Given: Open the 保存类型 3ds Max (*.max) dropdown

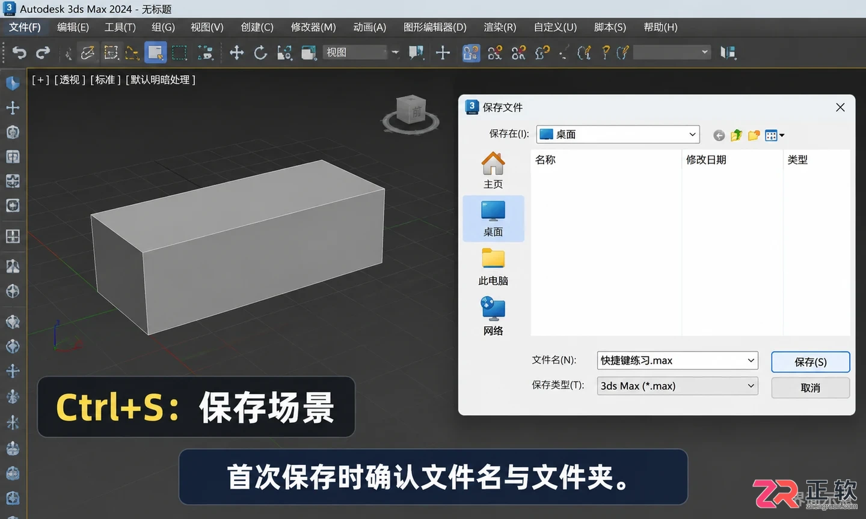Looking at the screenshot, I should [x=677, y=386].
